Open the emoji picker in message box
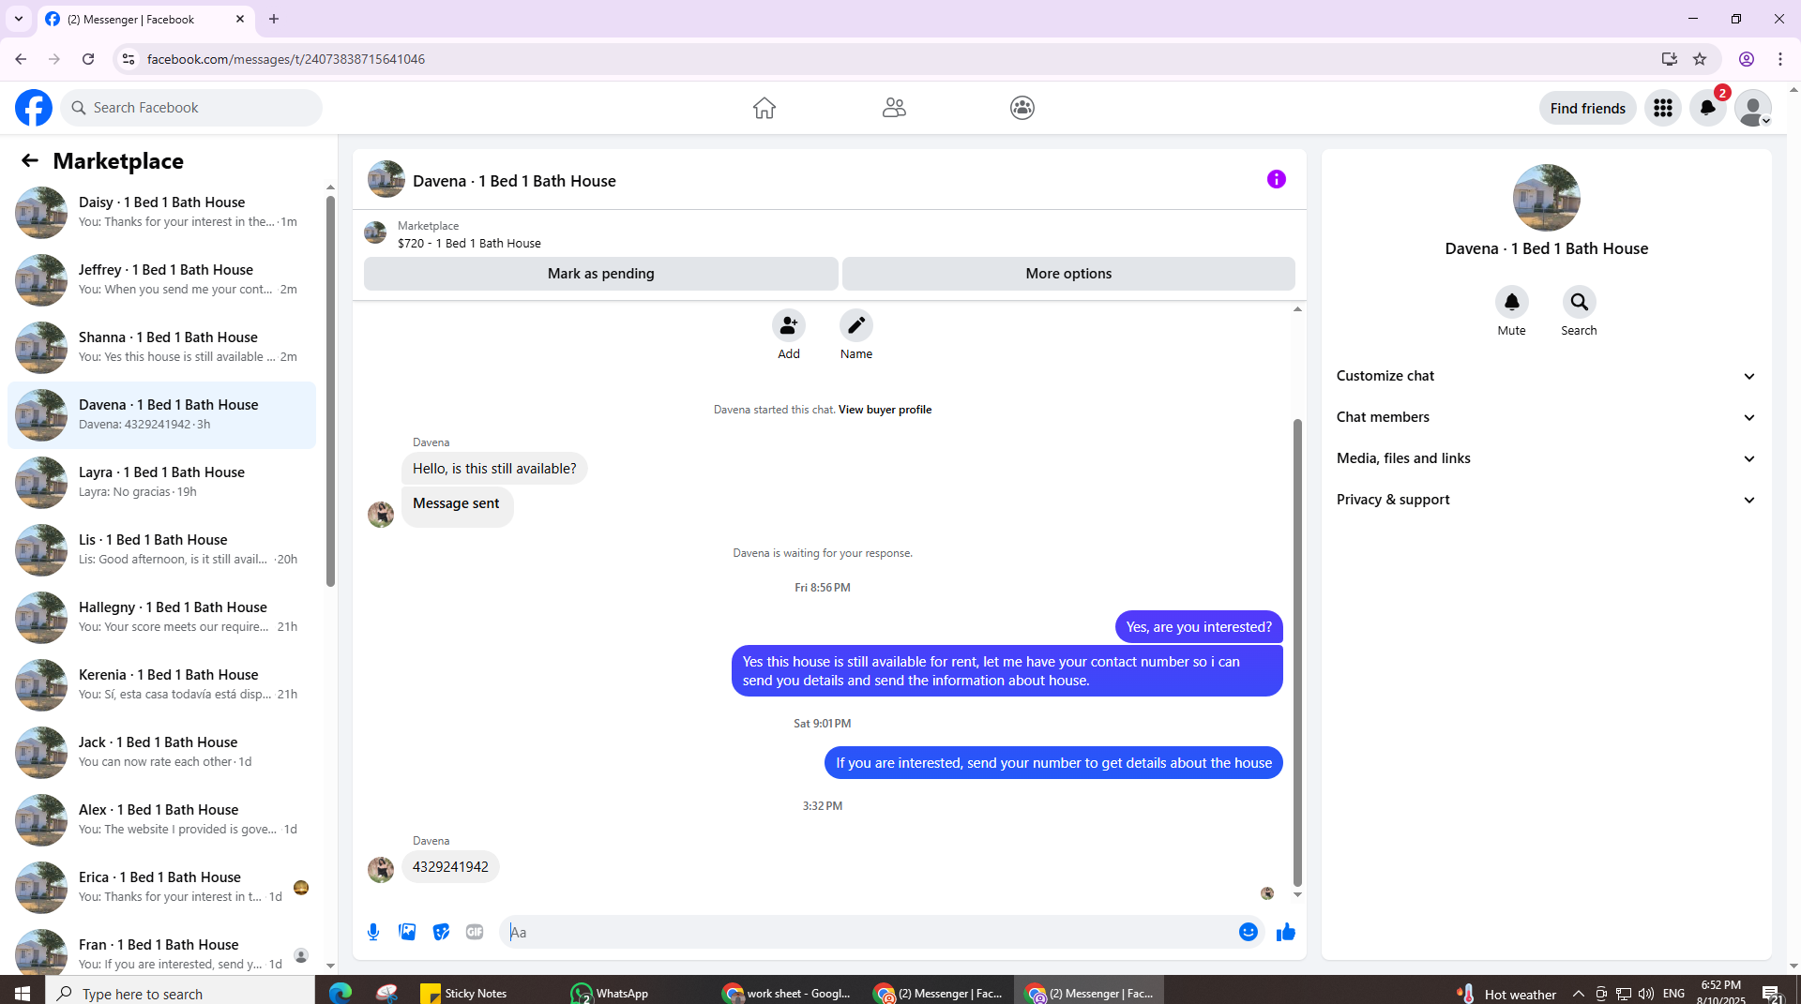Image resolution: width=1801 pixels, height=1004 pixels. 1249,932
